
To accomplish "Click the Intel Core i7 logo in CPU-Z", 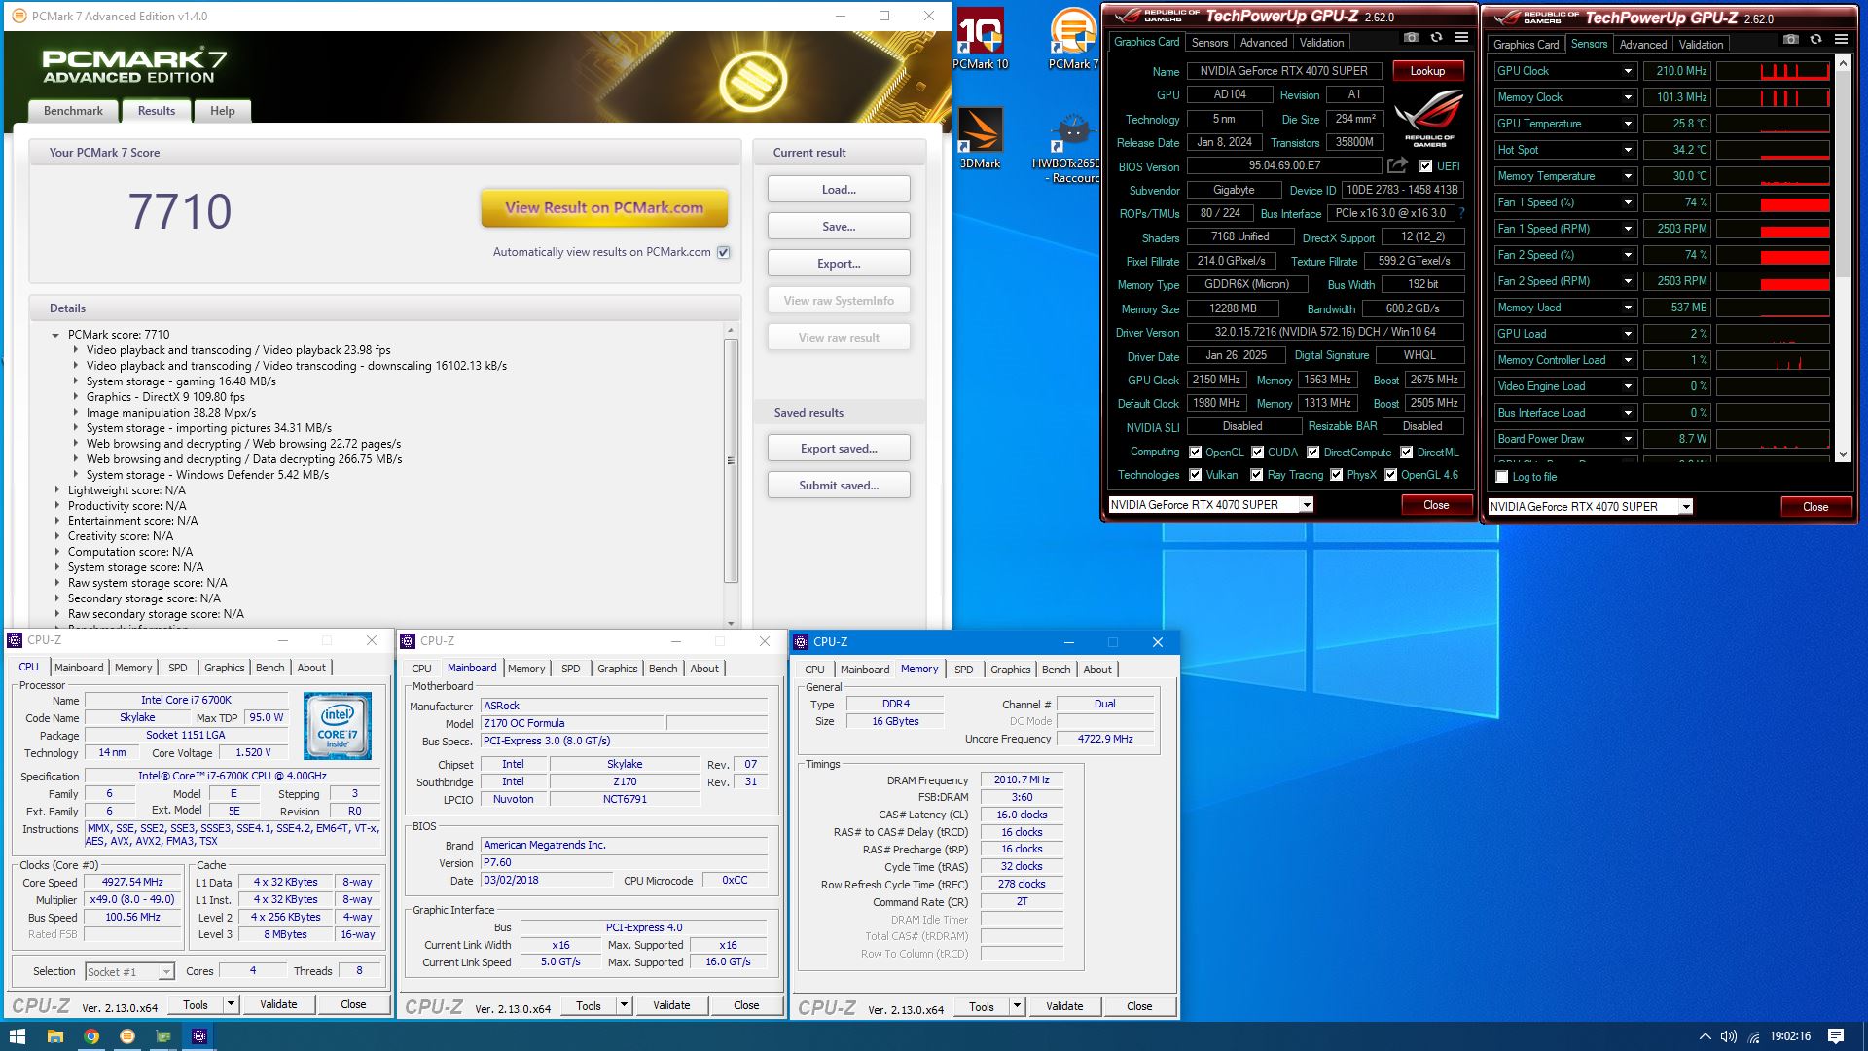I will [337, 726].
